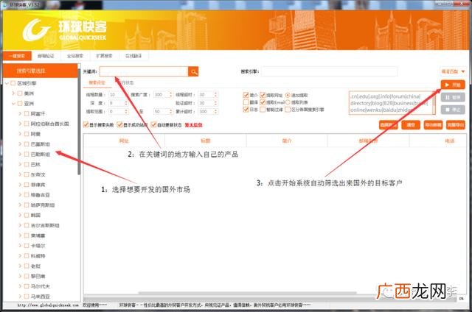This screenshot has width=472, height=312.
Task: Switch to the 一键搜索 tab
Action: 17,56
